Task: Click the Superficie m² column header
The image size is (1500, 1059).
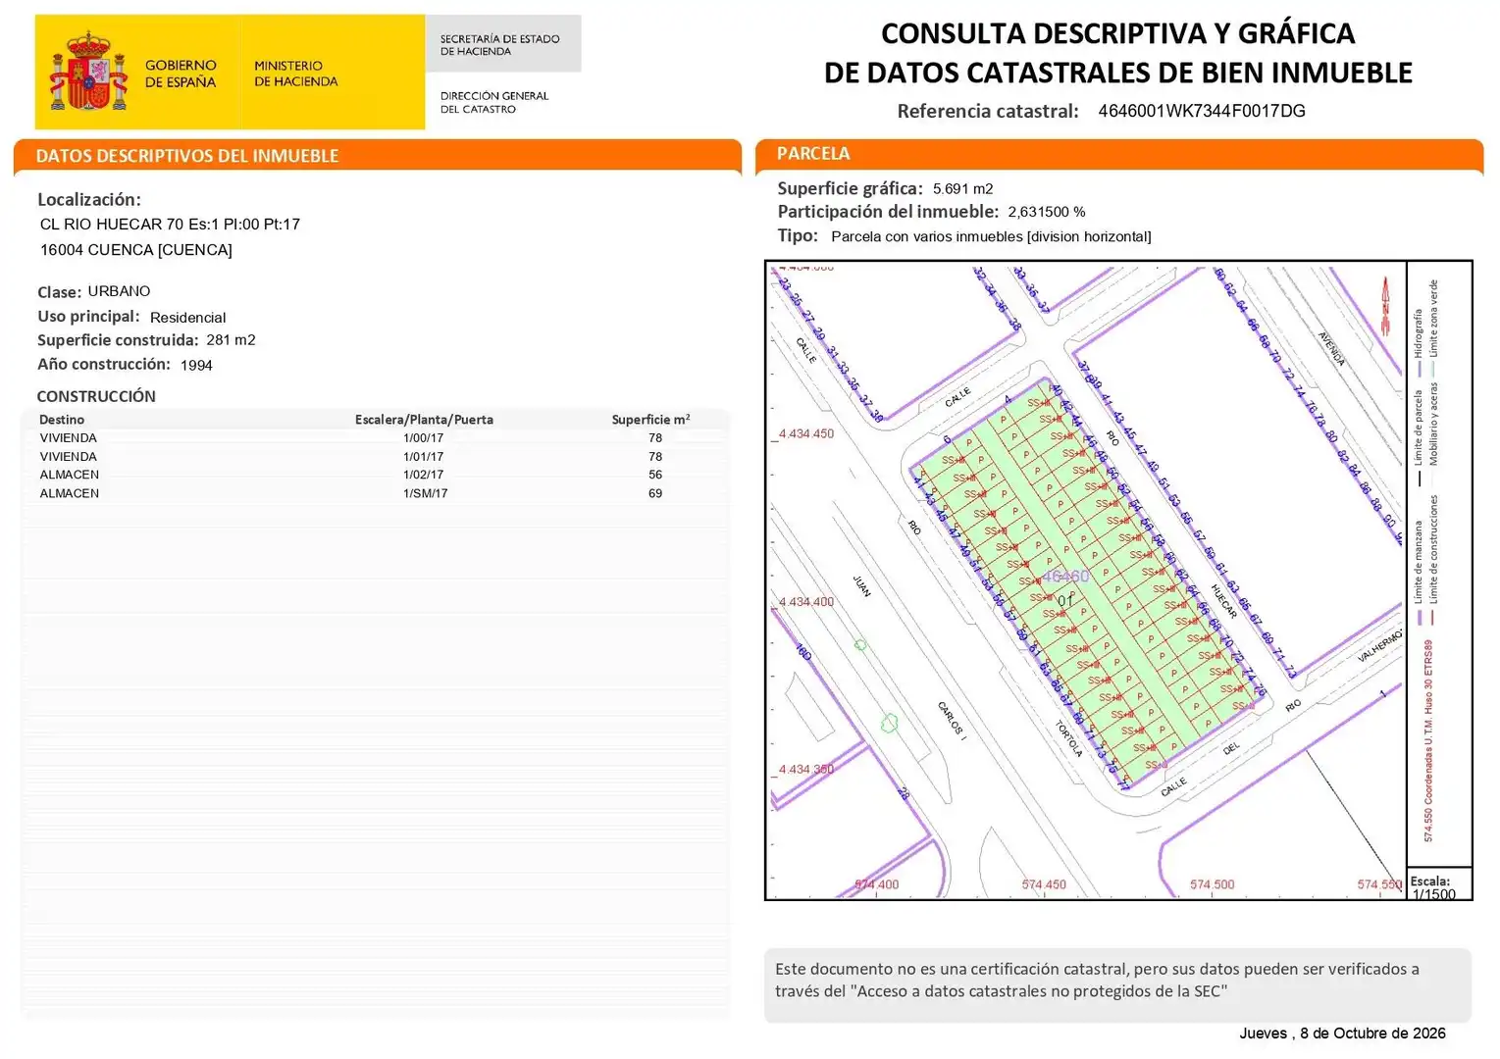Action: tap(650, 420)
